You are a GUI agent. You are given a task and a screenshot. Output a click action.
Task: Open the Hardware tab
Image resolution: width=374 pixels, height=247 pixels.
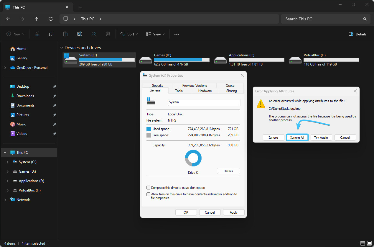tap(205, 91)
